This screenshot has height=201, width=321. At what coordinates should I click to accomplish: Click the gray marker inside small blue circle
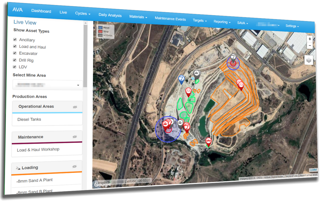coord(233,58)
